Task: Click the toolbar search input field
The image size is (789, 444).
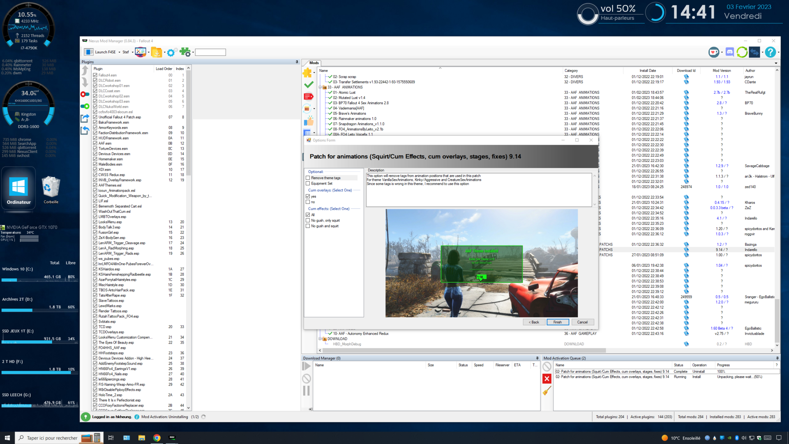Action: tap(210, 52)
